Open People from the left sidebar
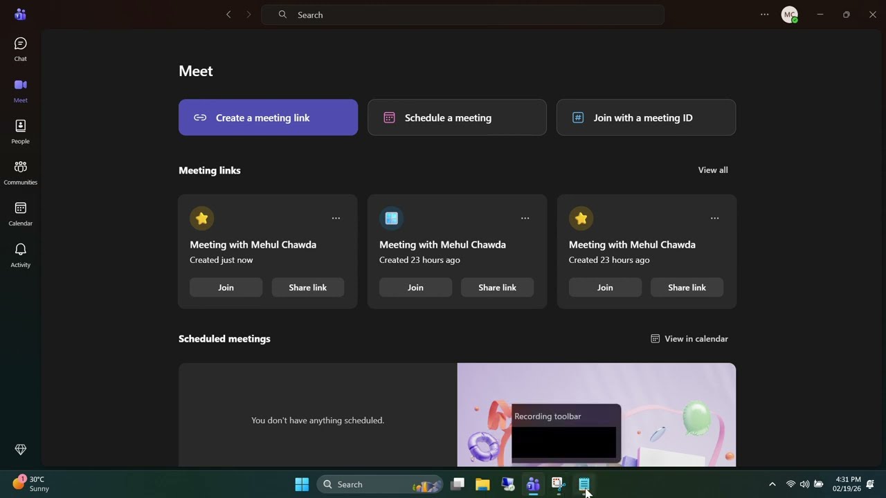This screenshot has height=498, width=886. [20, 132]
